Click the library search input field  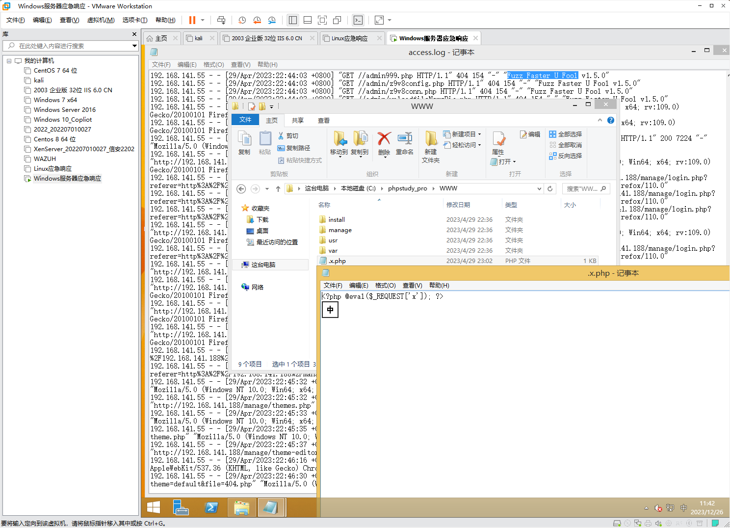(x=71, y=46)
